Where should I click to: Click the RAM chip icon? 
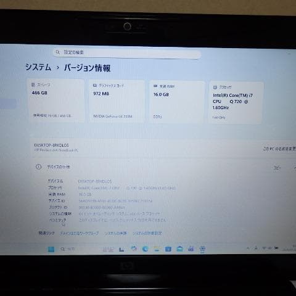[155, 86]
